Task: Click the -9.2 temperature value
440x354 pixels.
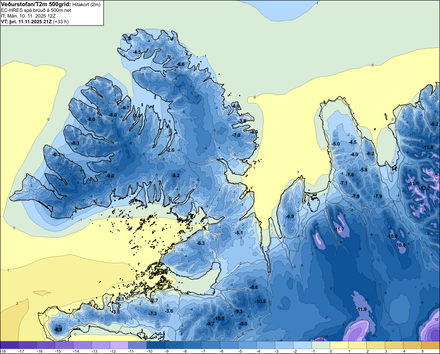Action: point(434,124)
